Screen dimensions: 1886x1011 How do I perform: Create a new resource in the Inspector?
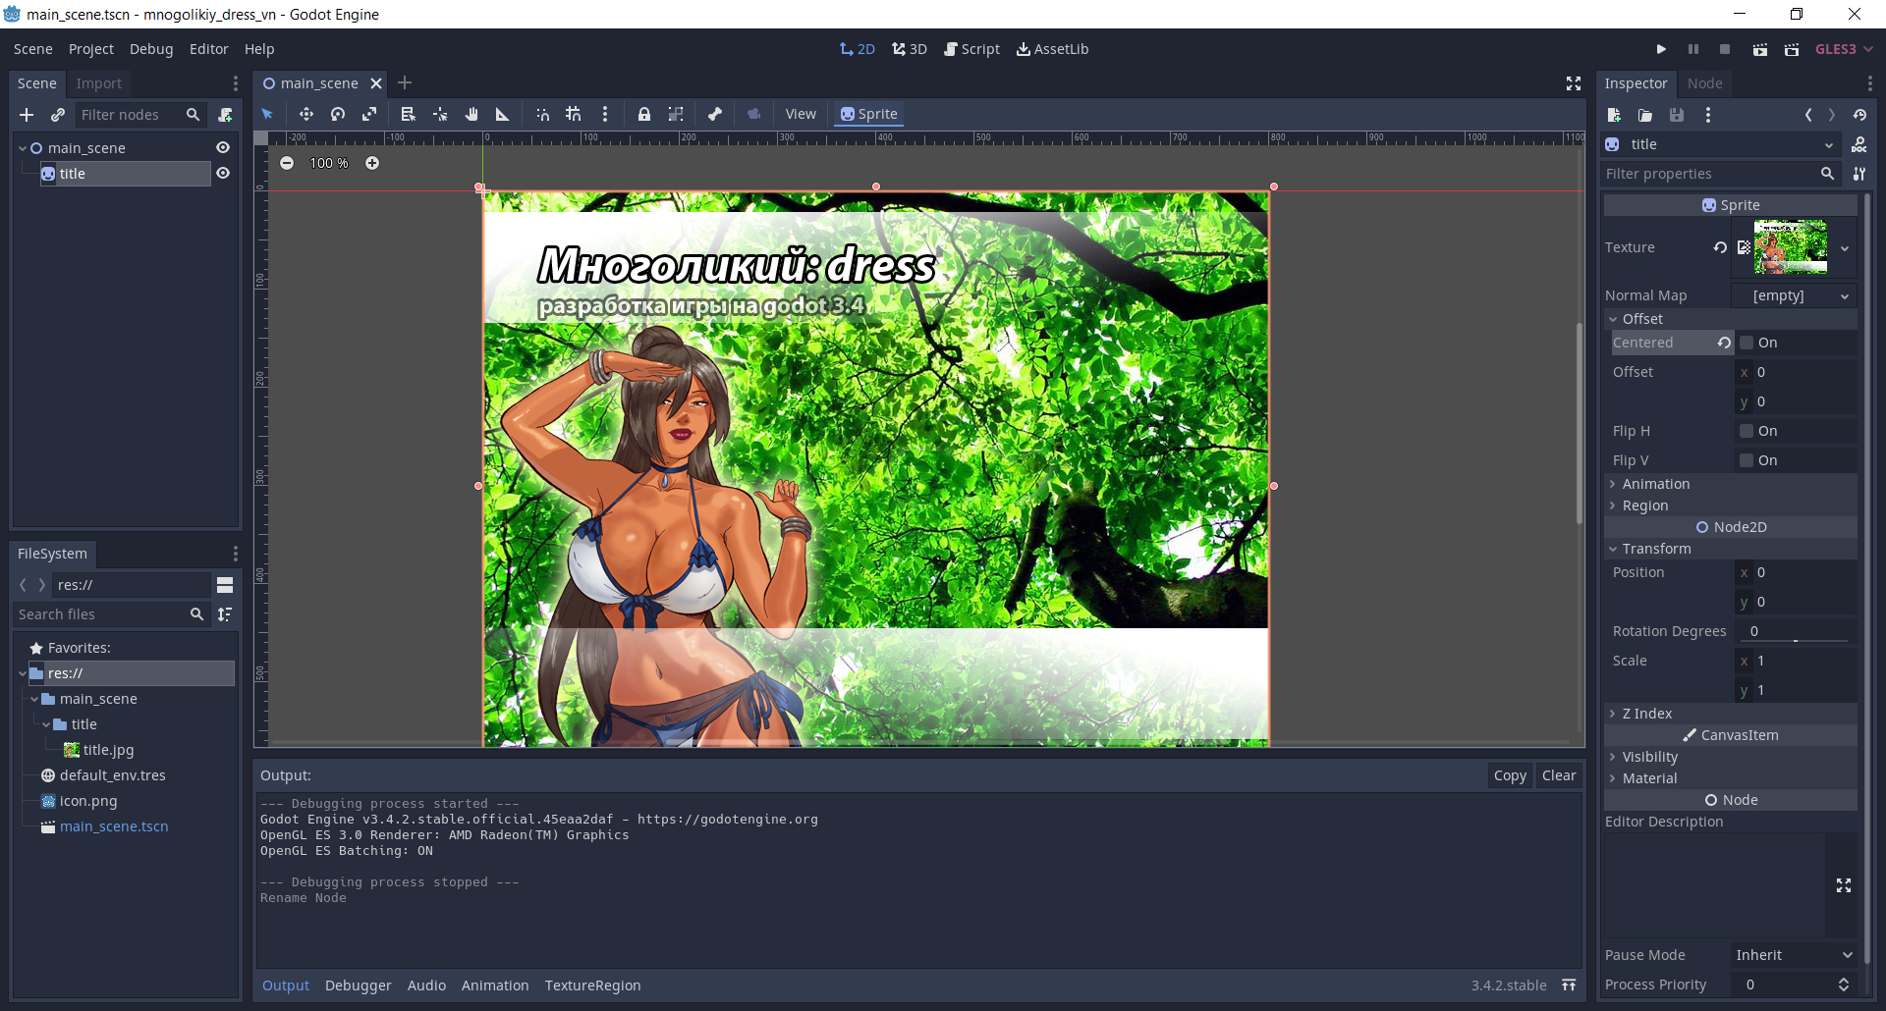click(1614, 115)
